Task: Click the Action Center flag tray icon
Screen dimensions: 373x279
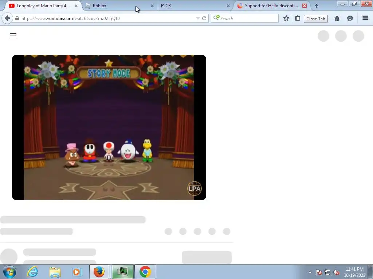Action: point(319,272)
